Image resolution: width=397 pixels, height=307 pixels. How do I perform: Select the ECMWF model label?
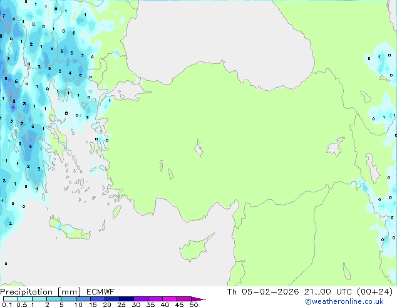tap(94, 291)
